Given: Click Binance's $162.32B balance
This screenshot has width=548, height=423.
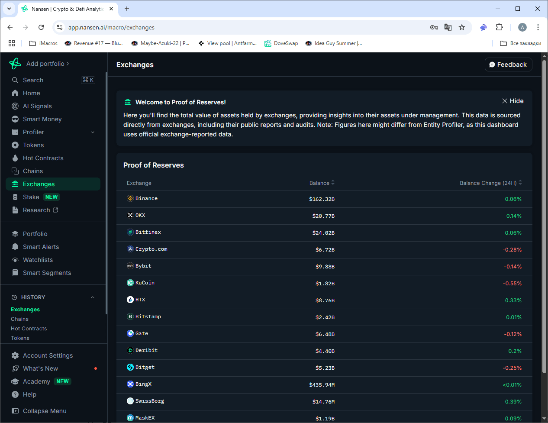Looking at the screenshot, I should coord(322,199).
